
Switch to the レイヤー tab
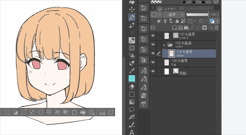click(x=167, y=9)
